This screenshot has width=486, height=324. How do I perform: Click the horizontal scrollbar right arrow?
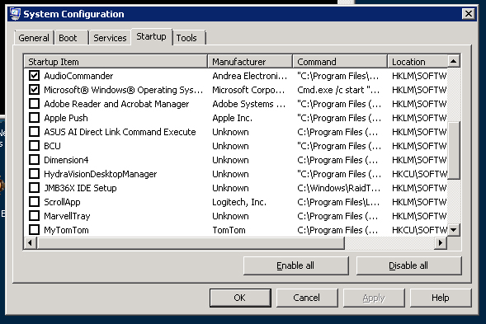(x=441, y=243)
